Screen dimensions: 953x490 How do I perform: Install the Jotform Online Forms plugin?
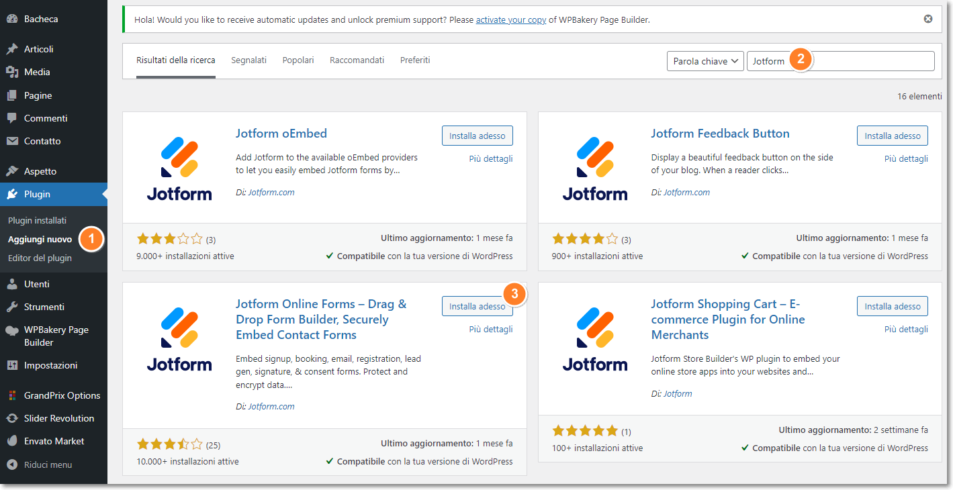pyautogui.click(x=478, y=306)
